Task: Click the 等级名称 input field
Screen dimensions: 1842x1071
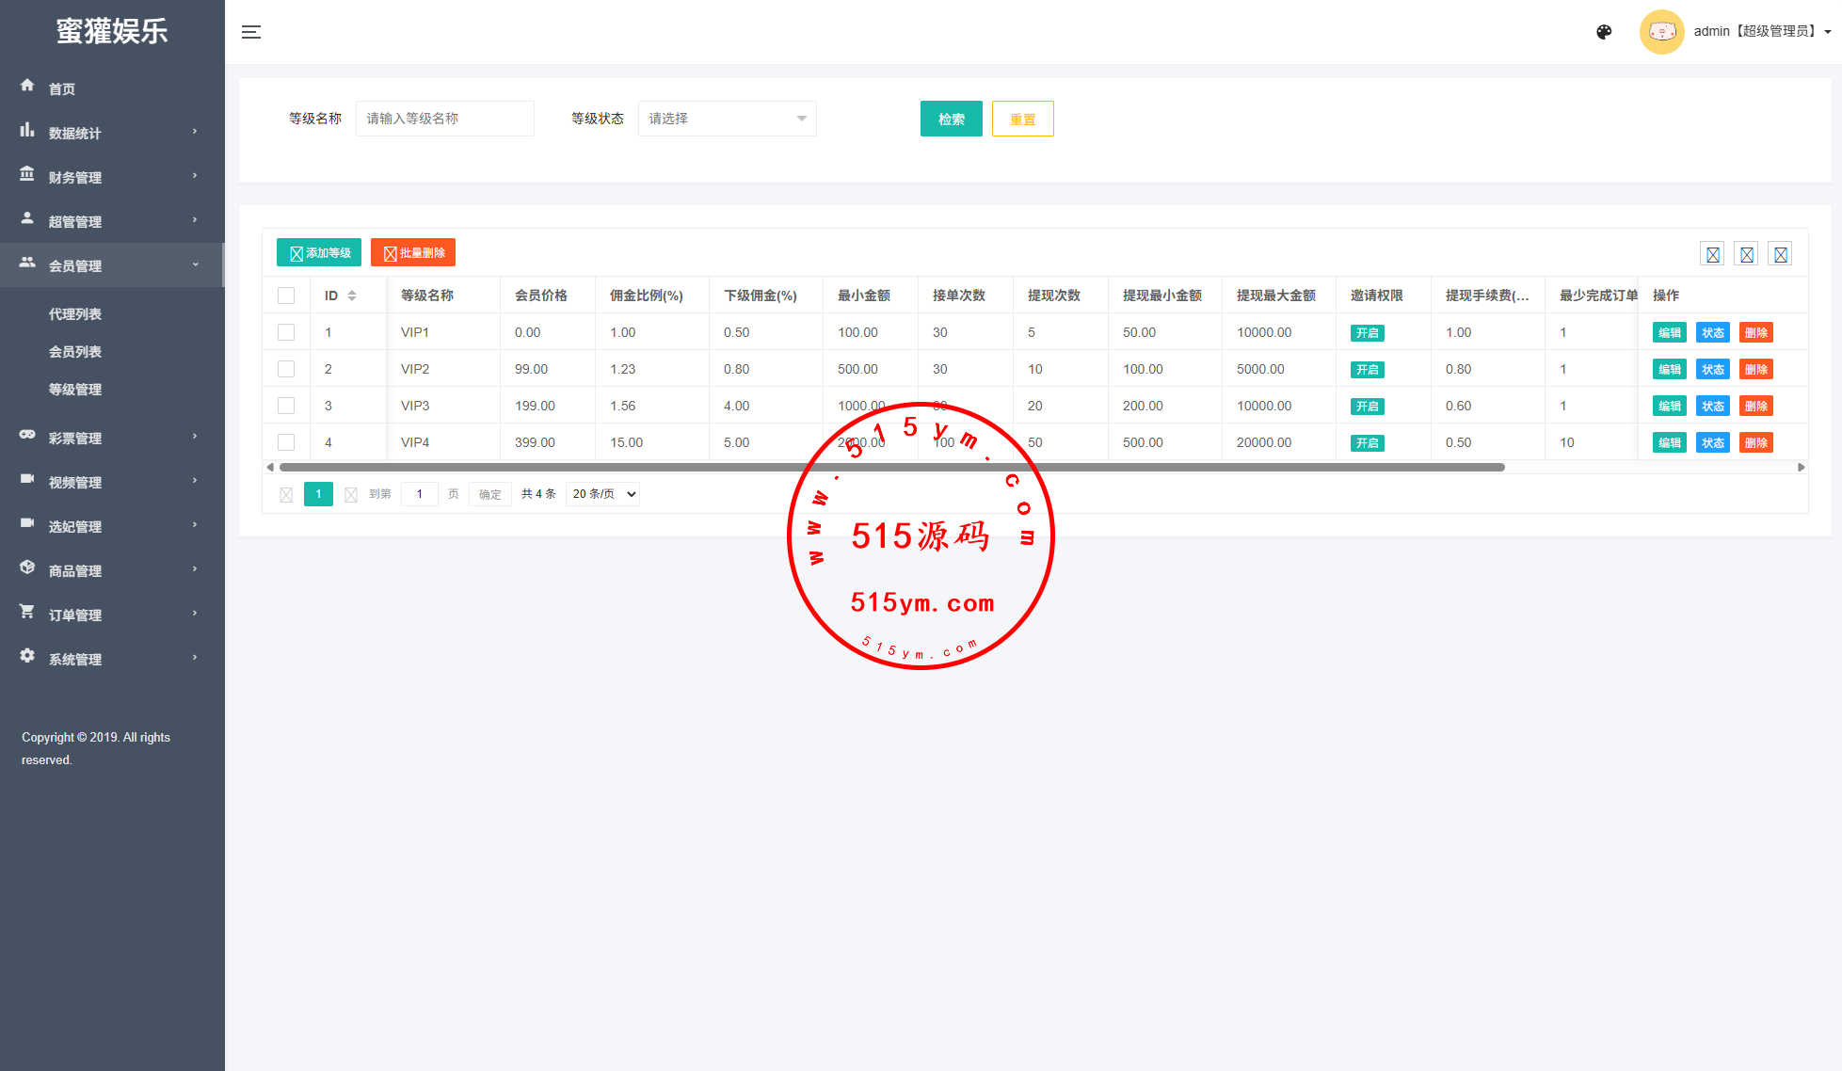Action: [x=444, y=119]
